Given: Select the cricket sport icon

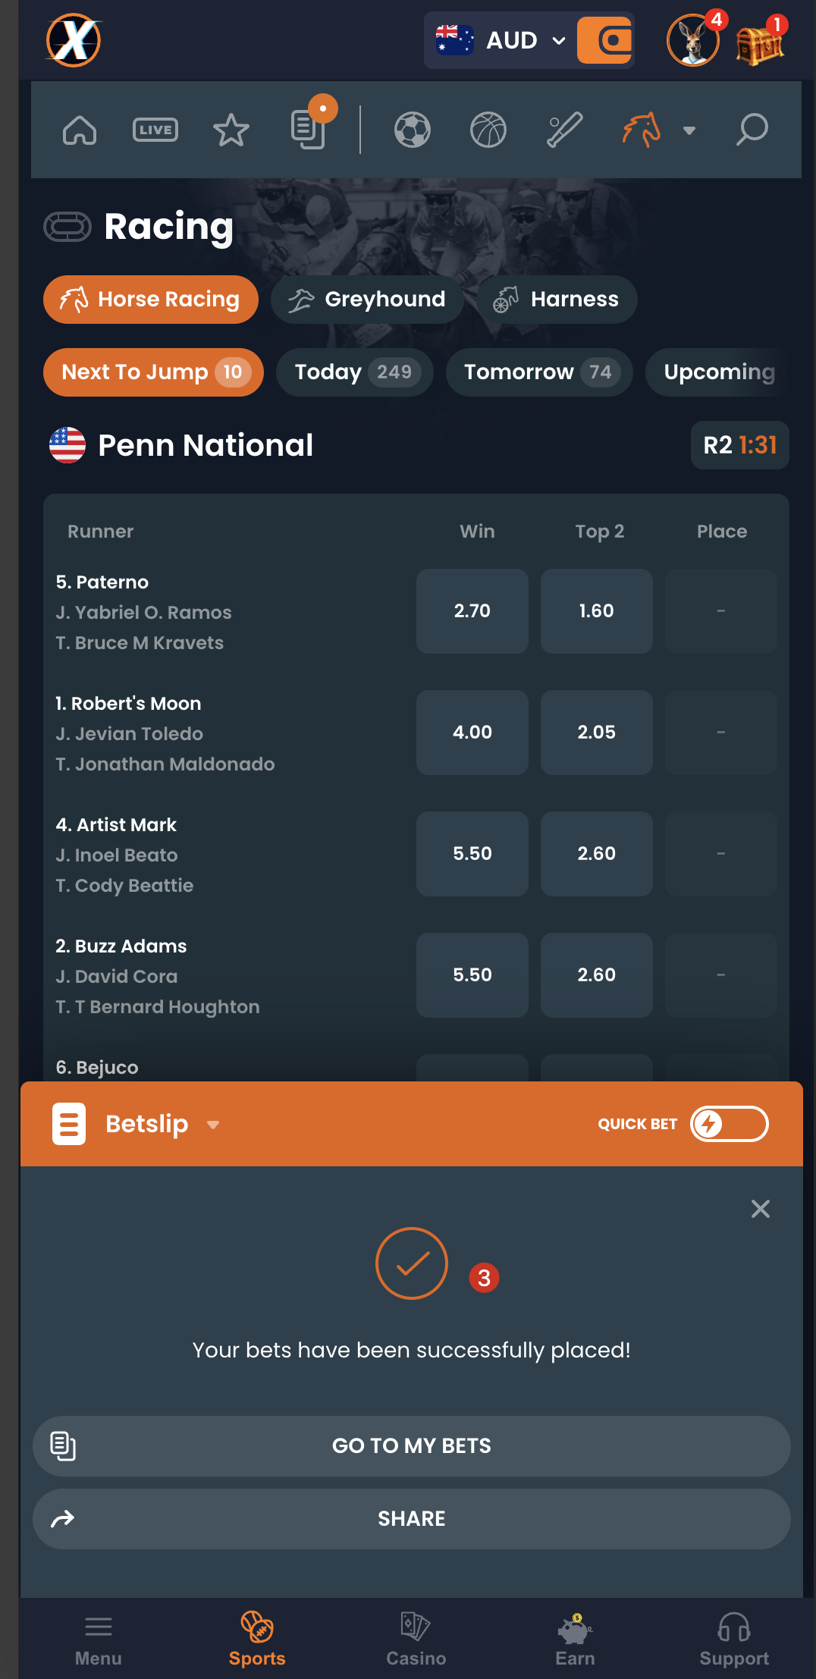Looking at the screenshot, I should [564, 129].
